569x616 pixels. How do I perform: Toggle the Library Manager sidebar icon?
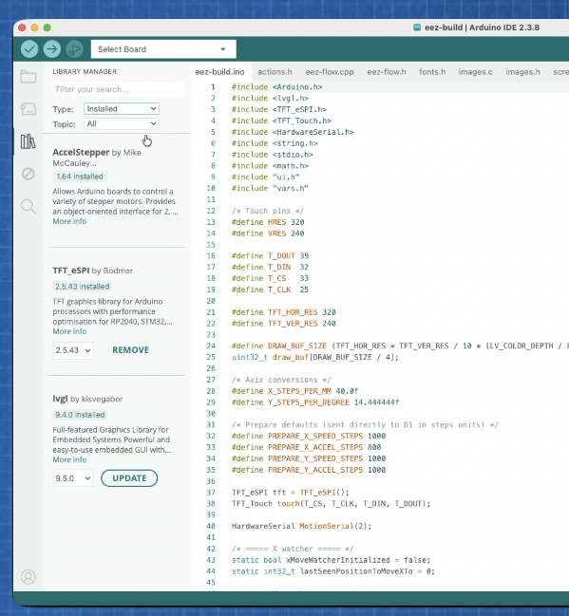[28, 141]
